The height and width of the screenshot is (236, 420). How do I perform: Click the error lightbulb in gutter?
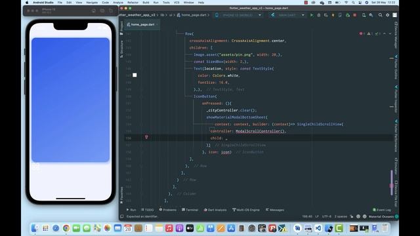pyautogui.click(x=146, y=137)
